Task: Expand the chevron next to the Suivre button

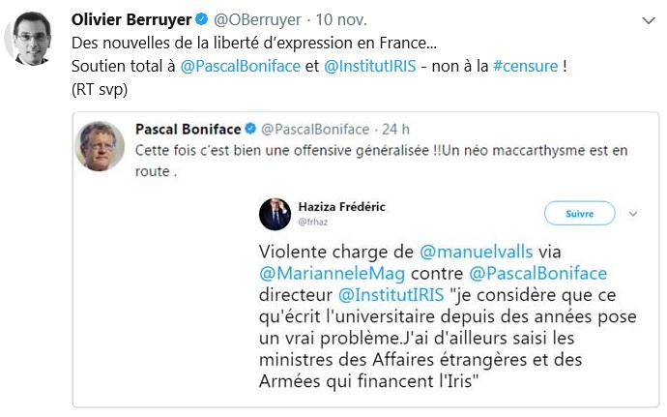Action: tap(633, 213)
